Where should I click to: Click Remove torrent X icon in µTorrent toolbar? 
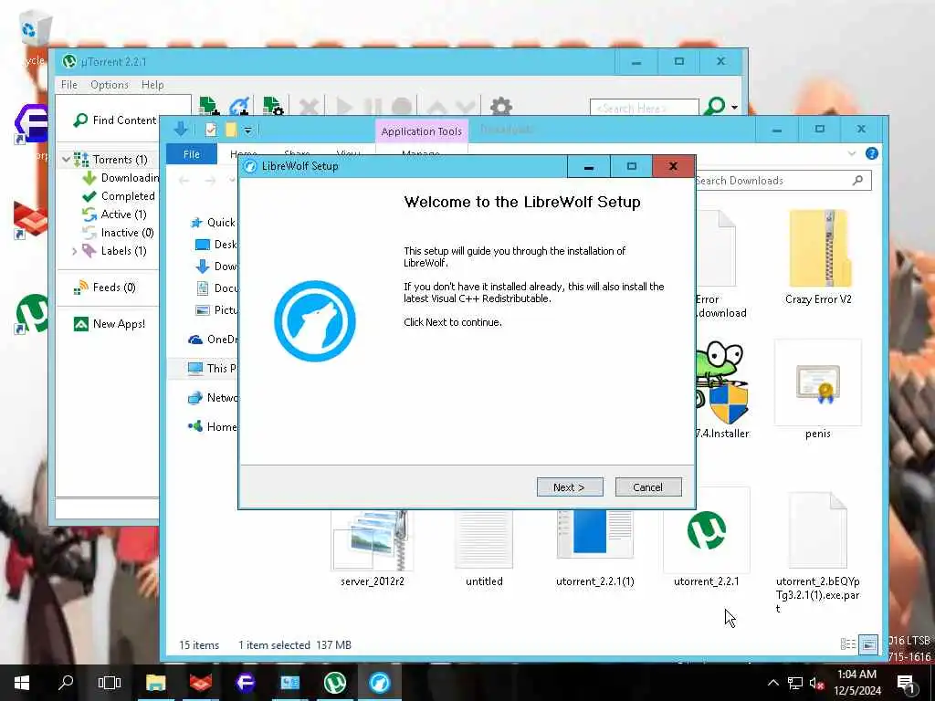309,108
